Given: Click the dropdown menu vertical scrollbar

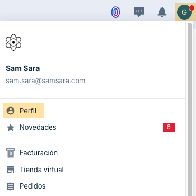Looking at the screenshot, I should click(190, 109).
